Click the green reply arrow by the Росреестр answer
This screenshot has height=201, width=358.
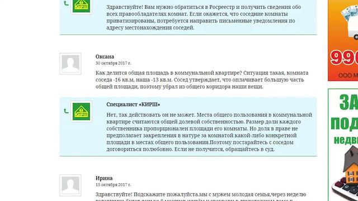(66, 3)
